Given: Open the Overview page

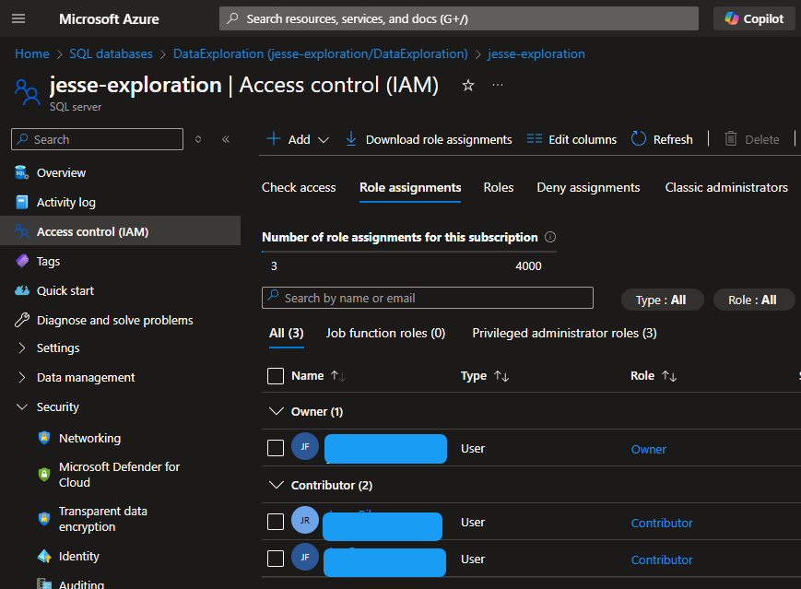Looking at the screenshot, I should point(61,173).
